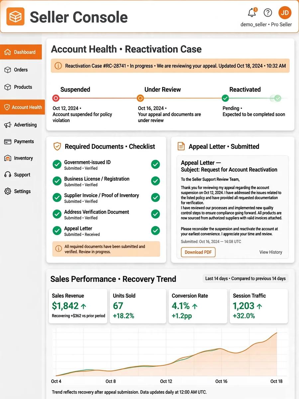Click the green check left of Supplier Invoice

click(x=57, y=198)
